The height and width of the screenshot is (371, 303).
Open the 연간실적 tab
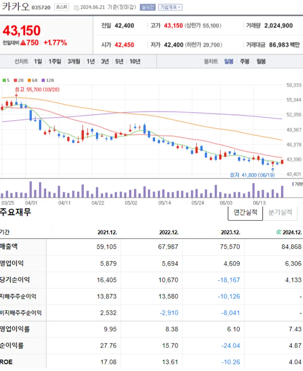(245, 212)
